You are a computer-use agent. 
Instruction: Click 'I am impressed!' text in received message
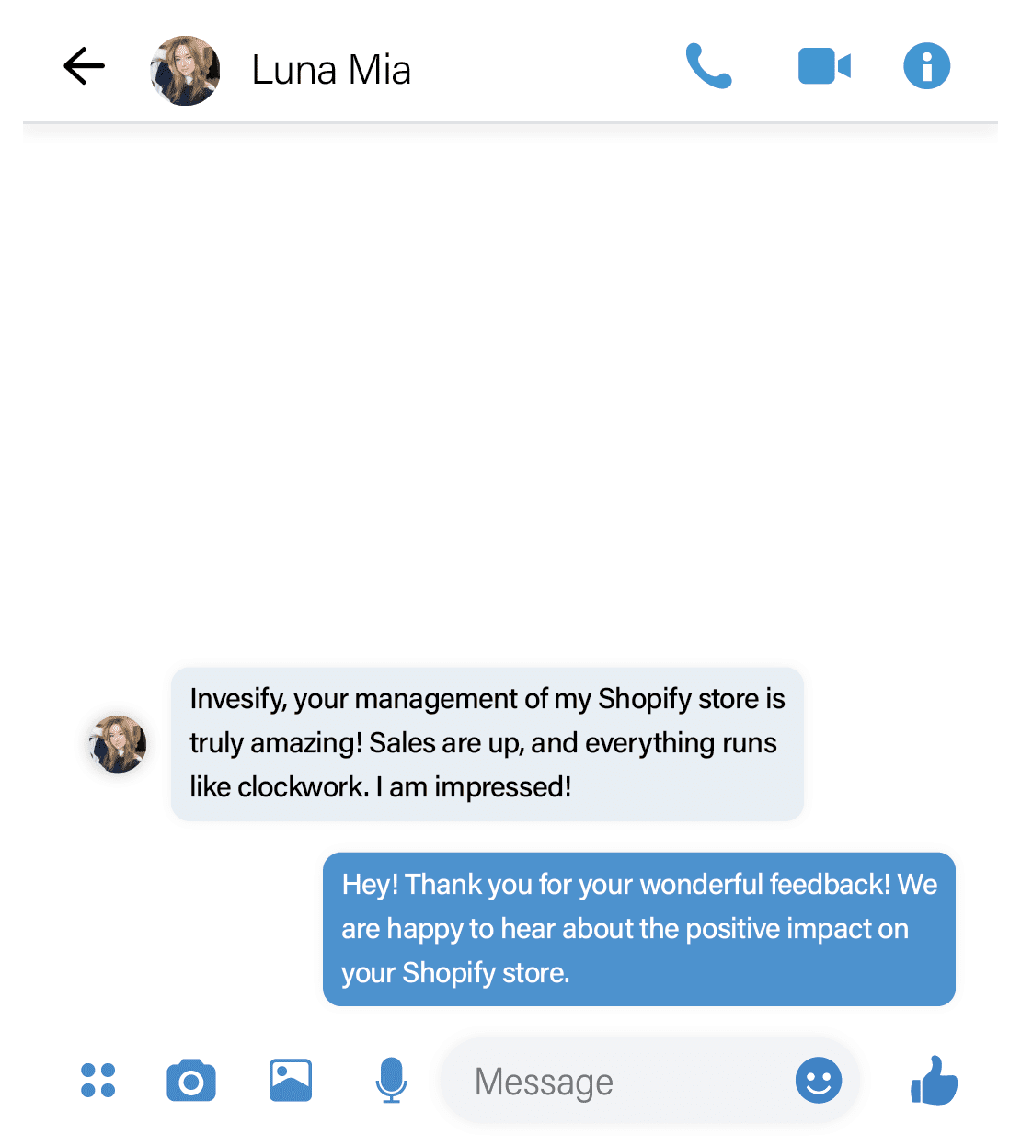pyautogui.click(x=474, y=787)
